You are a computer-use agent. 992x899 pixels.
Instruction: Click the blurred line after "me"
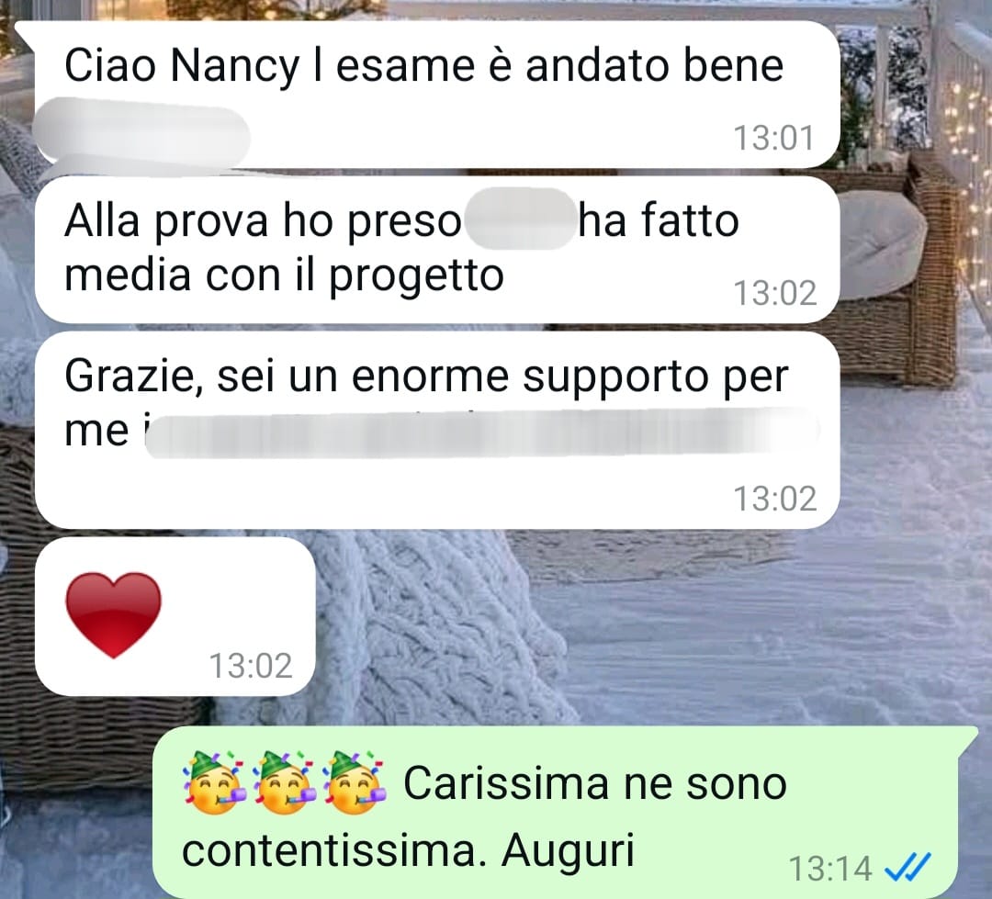pyautogui.click(x=482, y=432)
